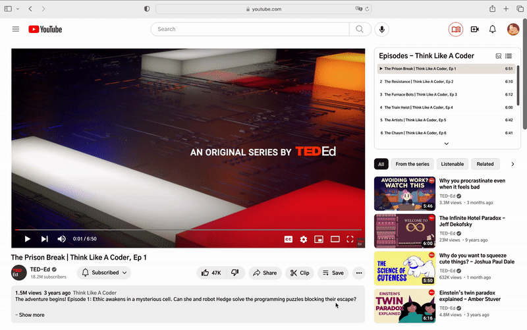Play The Resistance, Ep 2
The width and height of the screenshot is (527, 330).
(447, 82)
